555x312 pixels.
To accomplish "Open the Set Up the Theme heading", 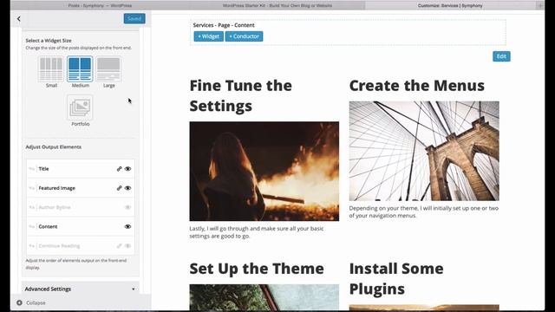I will [257, 269].
